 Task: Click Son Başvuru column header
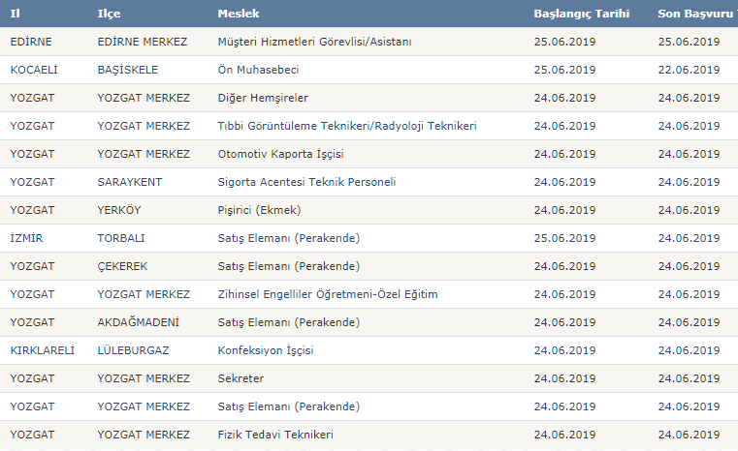coord(697,14)
